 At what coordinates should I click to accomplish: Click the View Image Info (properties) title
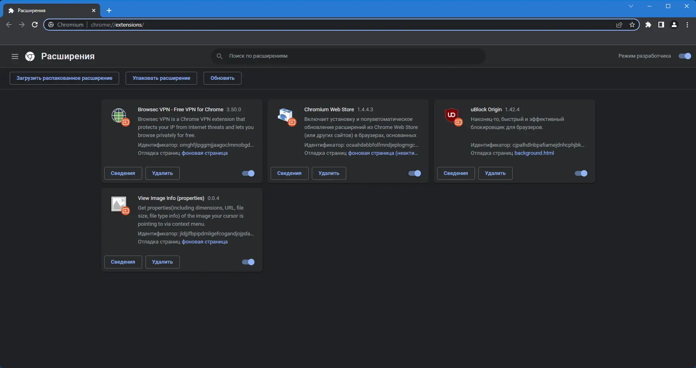(x=171, y=198)
